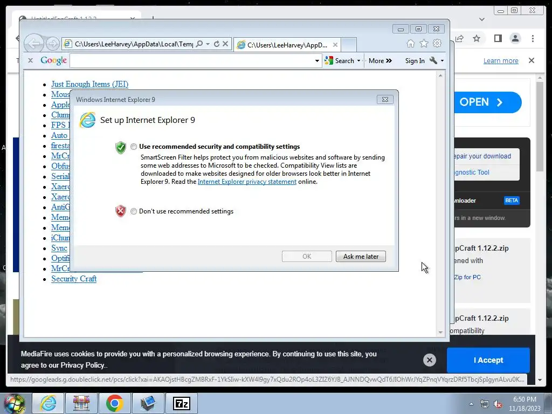Close the Google Toolbar with X

(x=30, y=60)
